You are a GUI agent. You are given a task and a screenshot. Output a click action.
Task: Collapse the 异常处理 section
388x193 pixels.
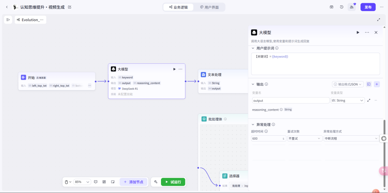[253, 125]
